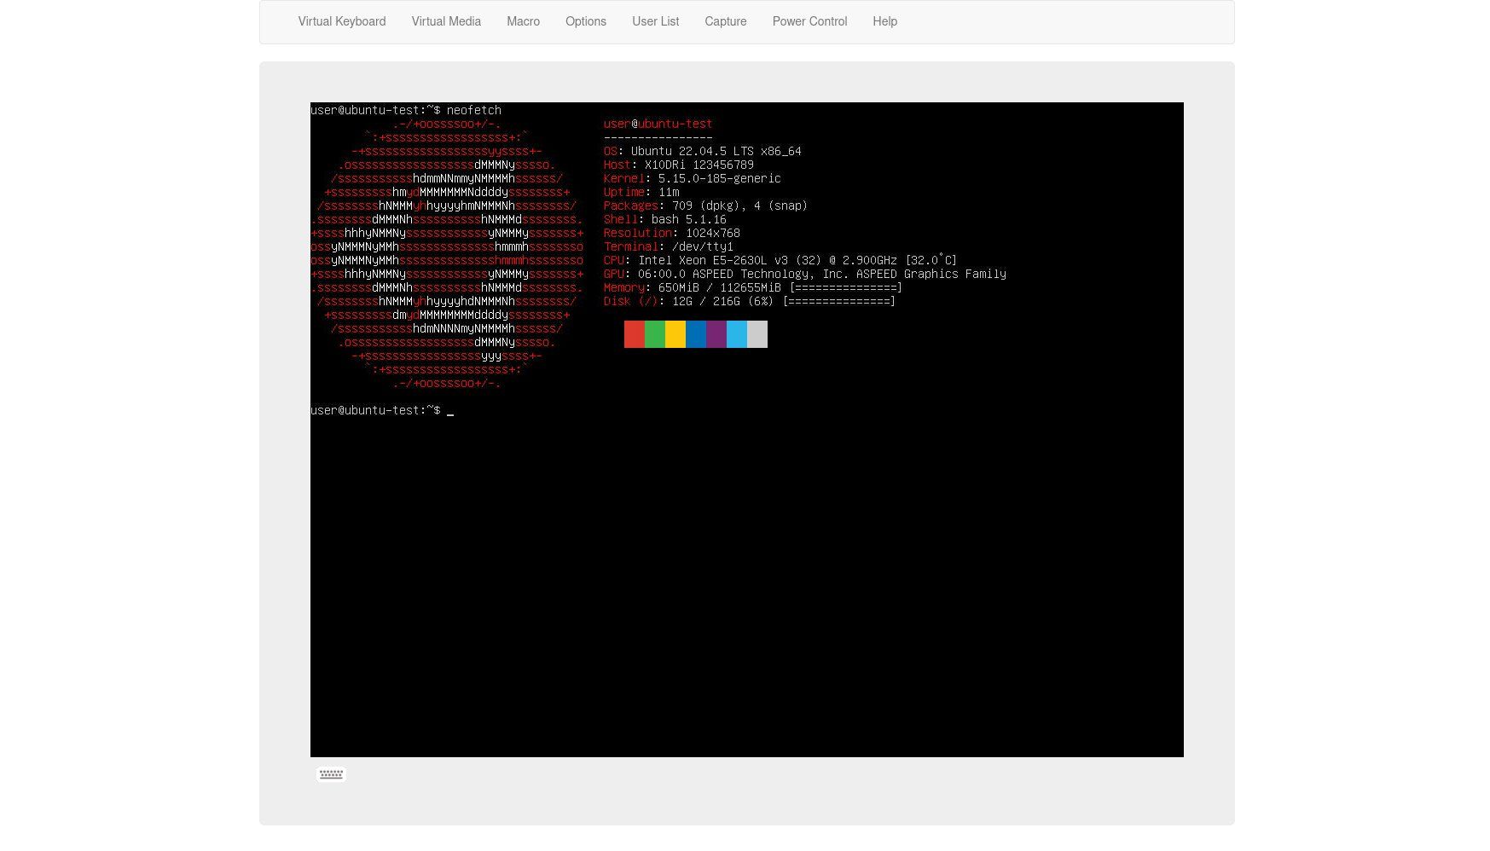Open the Help menu
Screen dimensions: 1490x851
(x=884, y=21)
